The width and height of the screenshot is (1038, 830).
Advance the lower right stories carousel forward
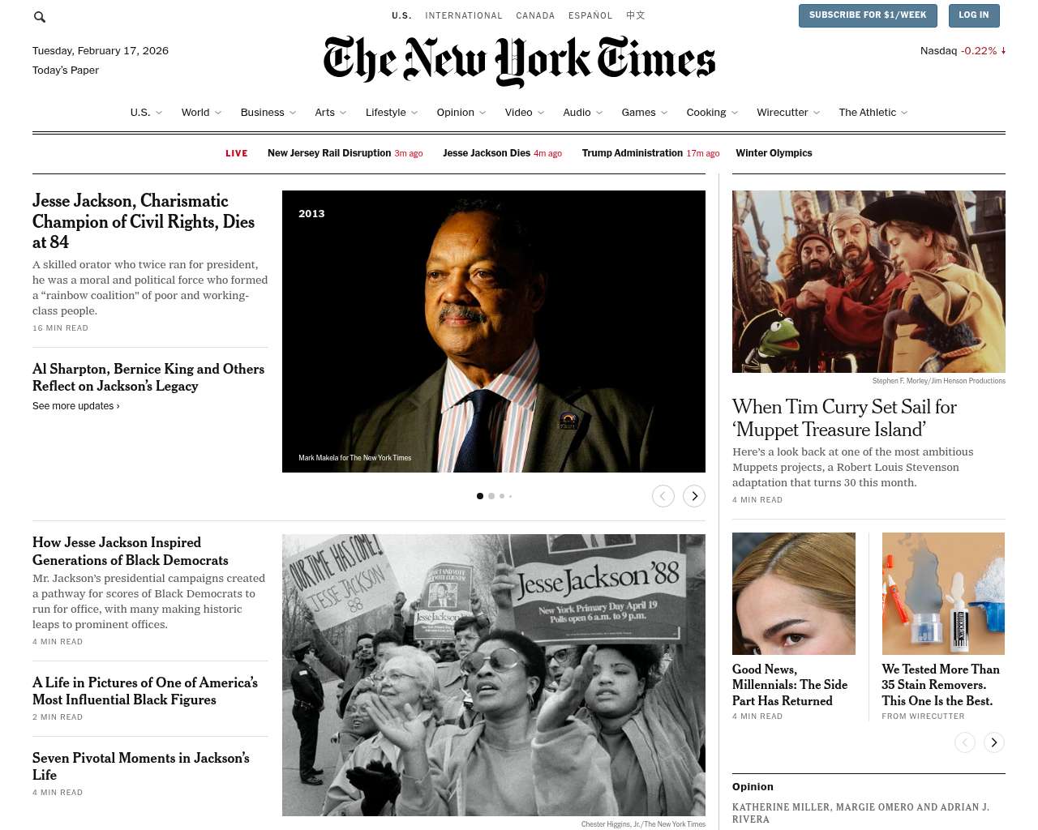(994, 742)
